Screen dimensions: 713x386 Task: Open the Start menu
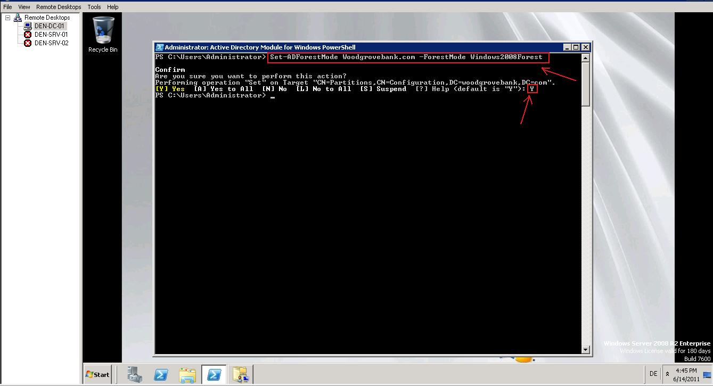98,374
